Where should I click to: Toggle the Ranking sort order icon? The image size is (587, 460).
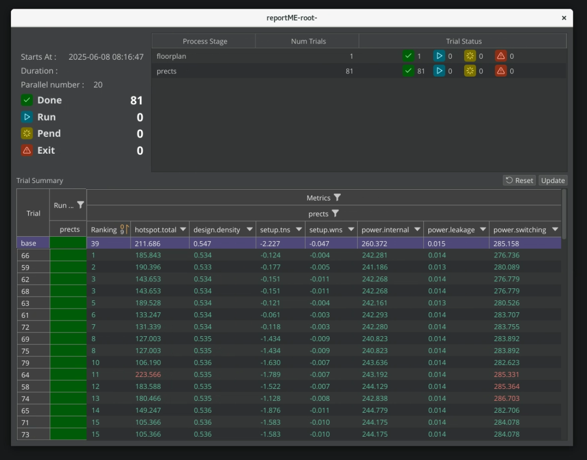tap(124, 230)
